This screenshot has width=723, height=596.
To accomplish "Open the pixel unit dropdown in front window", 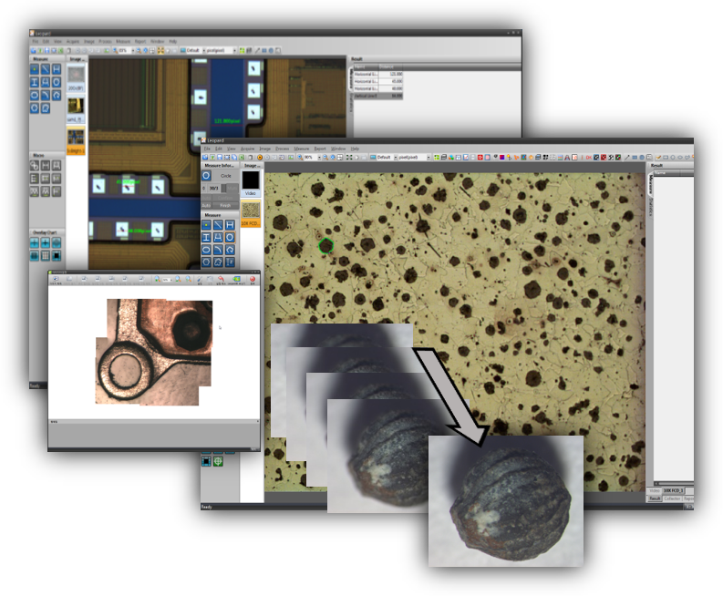I will click(x=429, y=157).
